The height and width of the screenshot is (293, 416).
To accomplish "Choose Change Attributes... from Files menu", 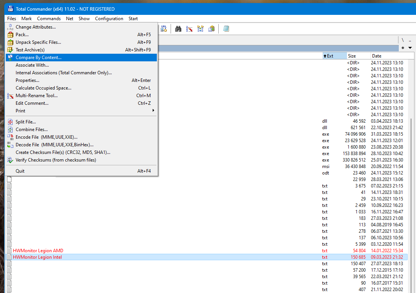I will (x=81, y=27).
